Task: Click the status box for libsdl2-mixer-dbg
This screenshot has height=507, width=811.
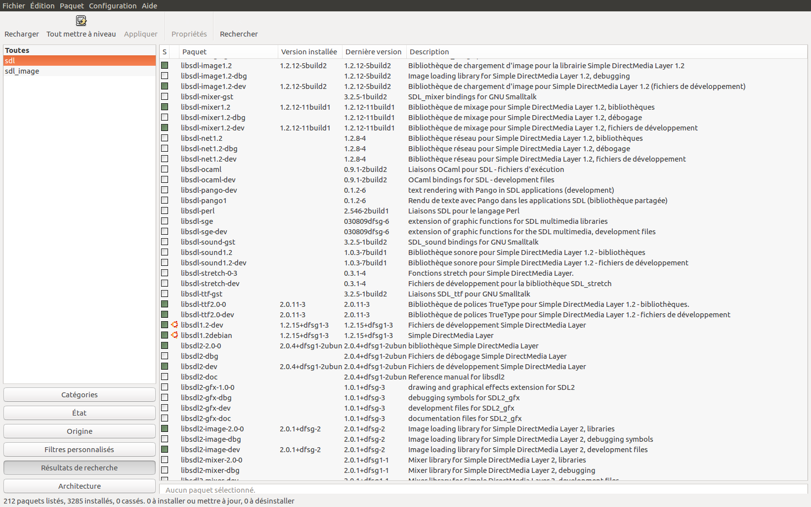Action: pos(165,470)
